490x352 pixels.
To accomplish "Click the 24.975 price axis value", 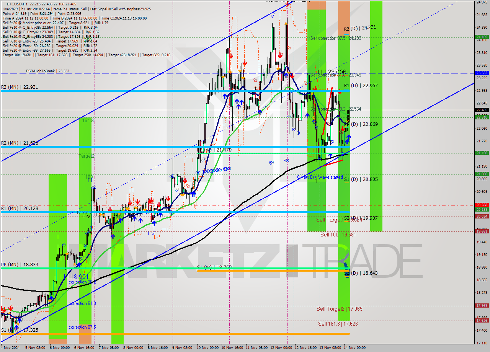I will (482, 2).
